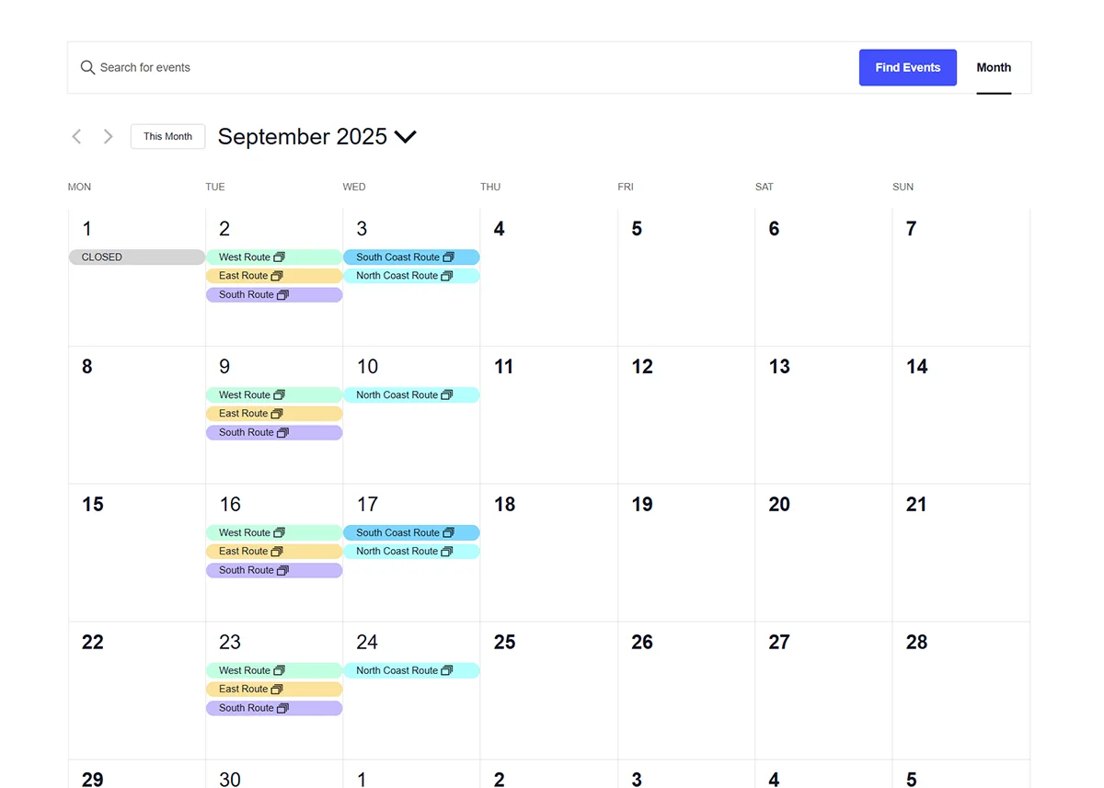Open East Route event on September 23
The width and height of the screenshot is (1104, 788).
pos(274,690)
